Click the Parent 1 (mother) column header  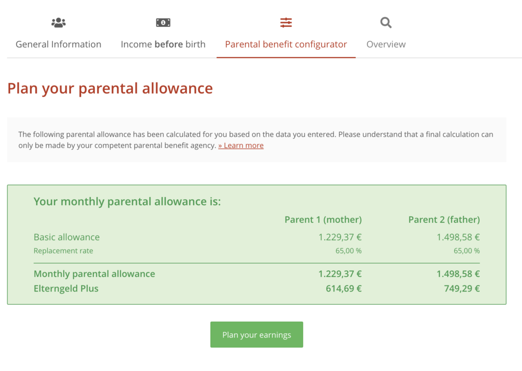[x=323, y=219]
